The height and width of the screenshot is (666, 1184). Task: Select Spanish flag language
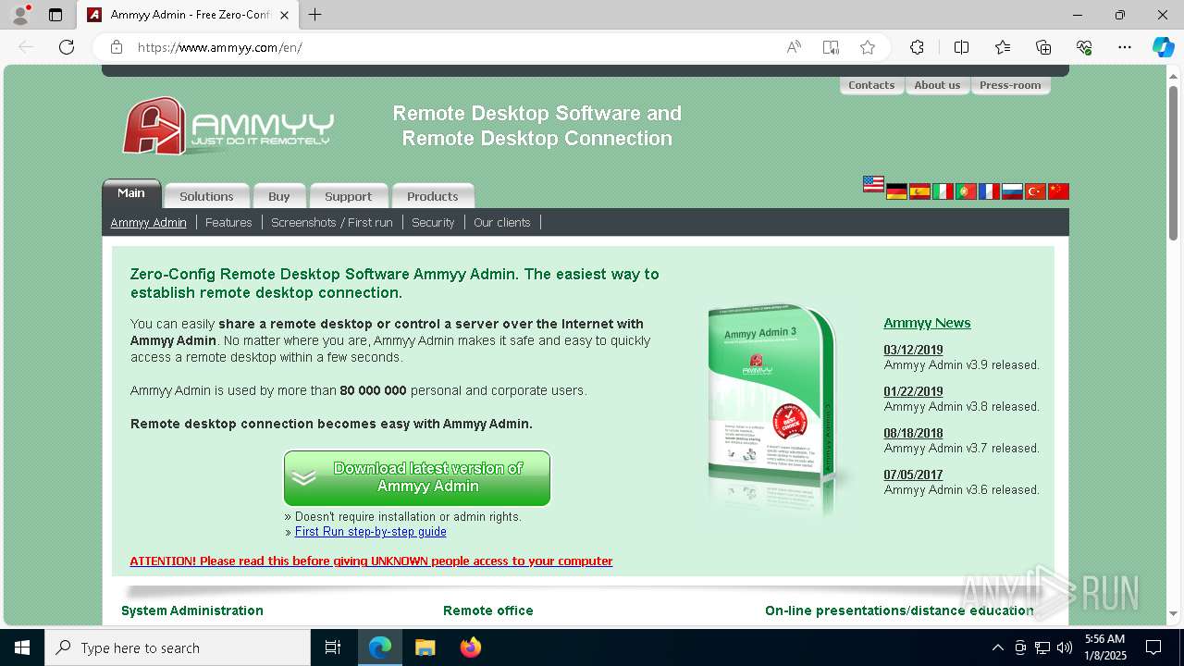[x=919, y=191]
